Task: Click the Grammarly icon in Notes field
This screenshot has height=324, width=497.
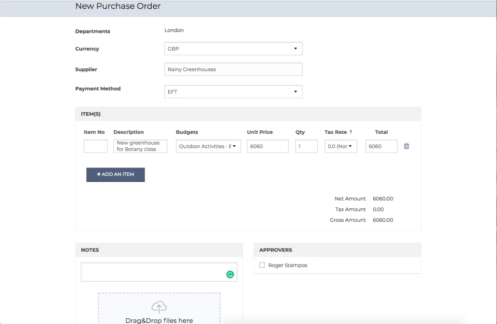Action: coord(230,275)
